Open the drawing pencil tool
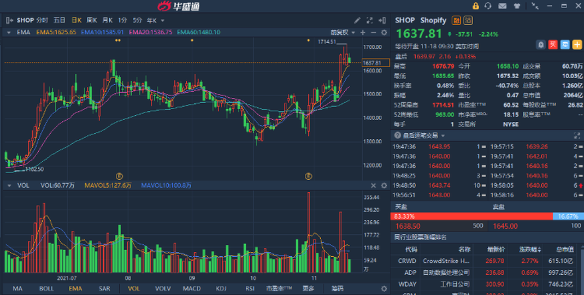The height and width of the screenshot is (295, 584). click(x=357, y=20)
